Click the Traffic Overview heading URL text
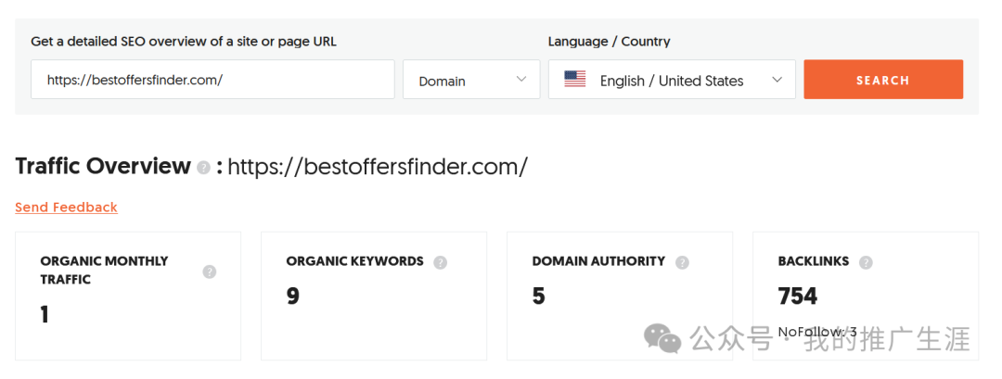 point(378,167)
